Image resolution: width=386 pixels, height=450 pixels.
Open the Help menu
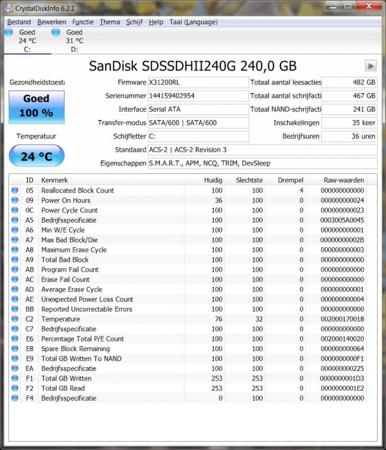coord(156,22)
